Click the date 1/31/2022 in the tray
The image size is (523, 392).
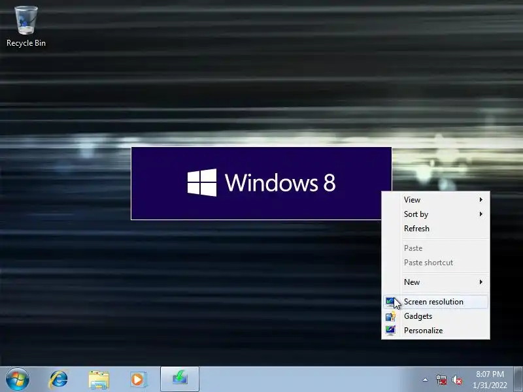[490, 385]
